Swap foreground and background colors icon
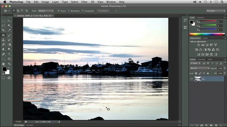The image size is (227, 127). [9, 68]
